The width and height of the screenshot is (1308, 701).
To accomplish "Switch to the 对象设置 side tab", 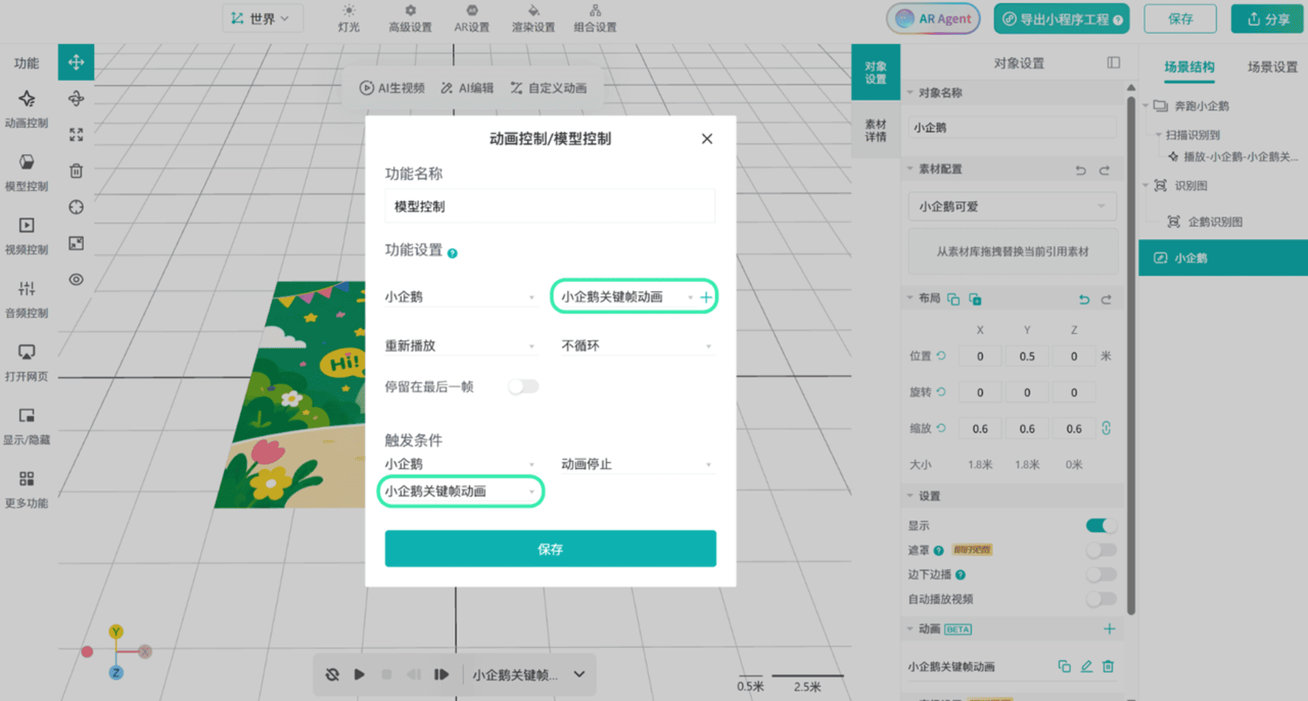I will [x=876, y=72].
